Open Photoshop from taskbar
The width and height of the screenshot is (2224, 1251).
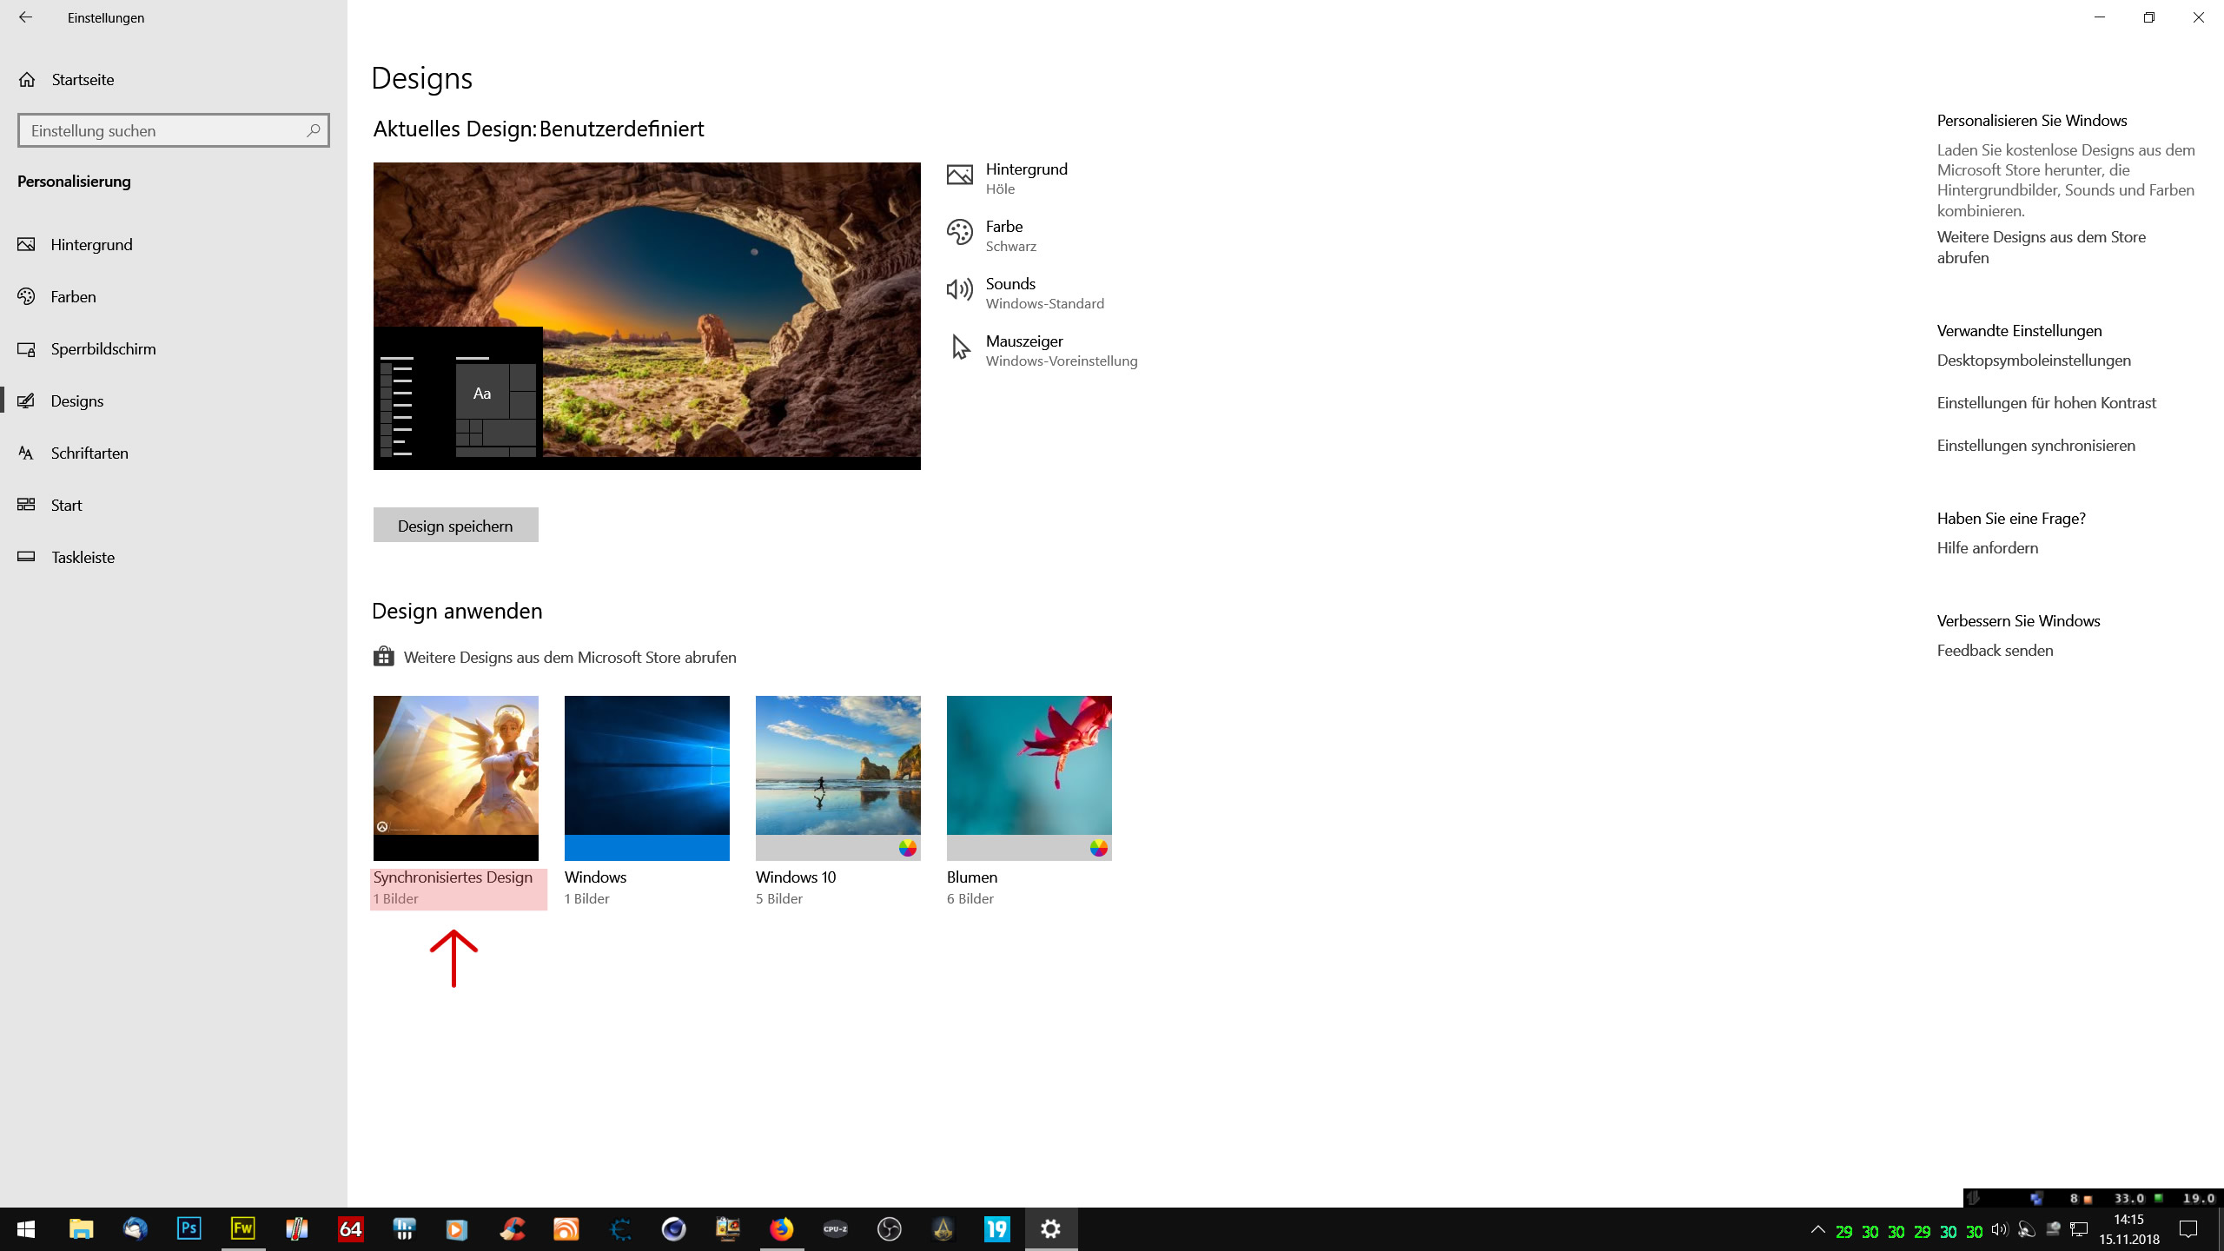(189, 1228)
